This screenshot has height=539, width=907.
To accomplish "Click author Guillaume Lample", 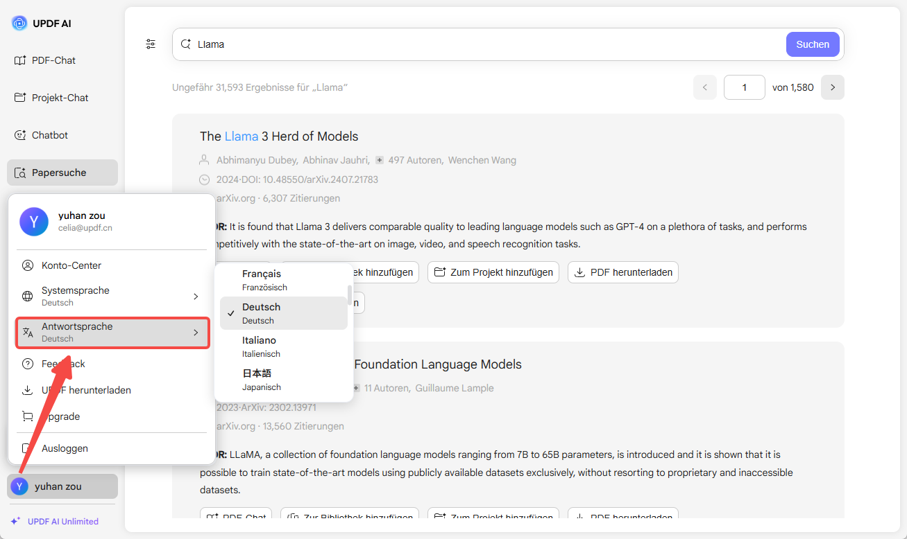I will pyautogui.click(x=455, y=388).
